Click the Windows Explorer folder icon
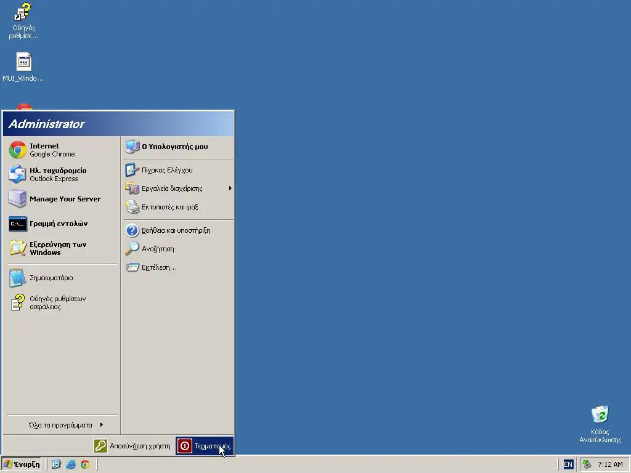The height and width of the screenshot is (473, 631). point(17,248)
